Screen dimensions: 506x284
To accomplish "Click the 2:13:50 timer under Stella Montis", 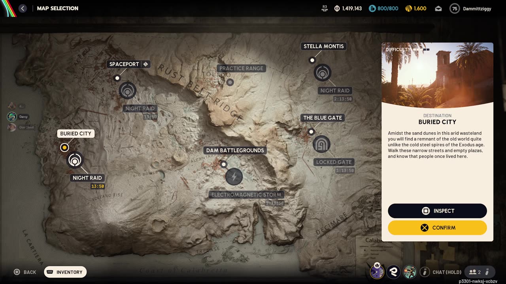I will [343, 99].
